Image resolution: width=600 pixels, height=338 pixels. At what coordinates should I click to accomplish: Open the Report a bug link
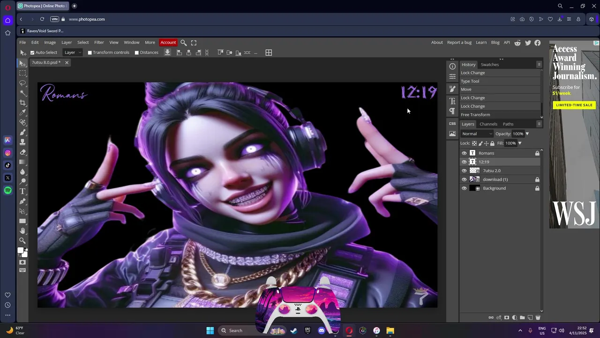(459, 43)
